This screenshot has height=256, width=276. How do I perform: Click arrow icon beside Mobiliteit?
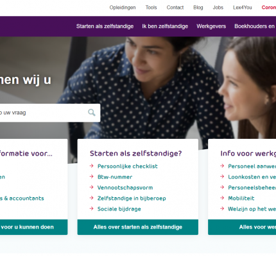[x=222, y=198]
